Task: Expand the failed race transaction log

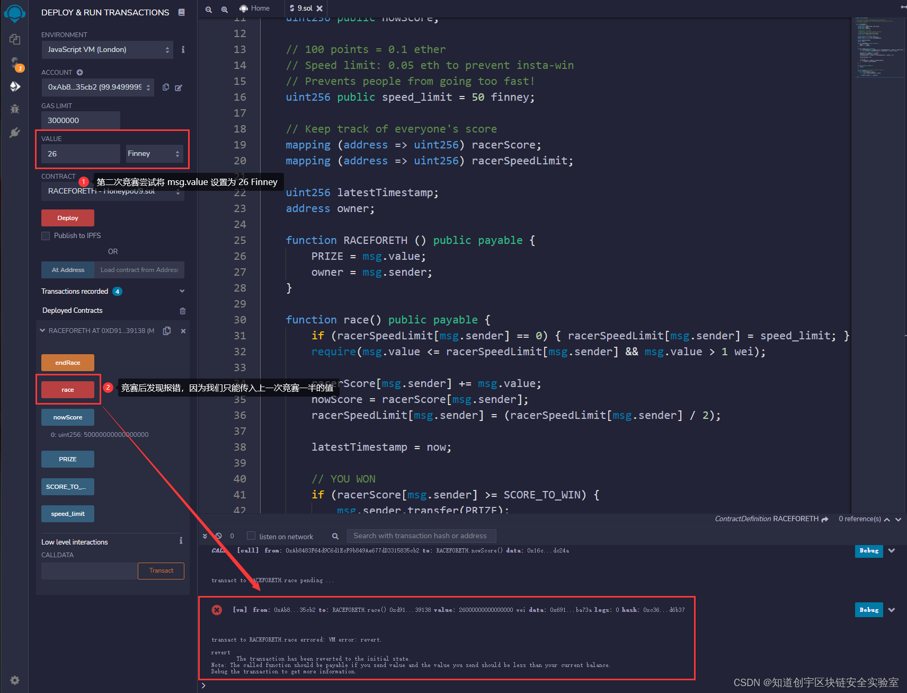Action: pyautogui.click(x=892, y=610)
